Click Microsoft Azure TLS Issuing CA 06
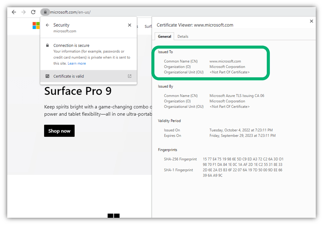The width and height of the screenshot is (323, 225). pyautogui.click(x=237, y=95)
